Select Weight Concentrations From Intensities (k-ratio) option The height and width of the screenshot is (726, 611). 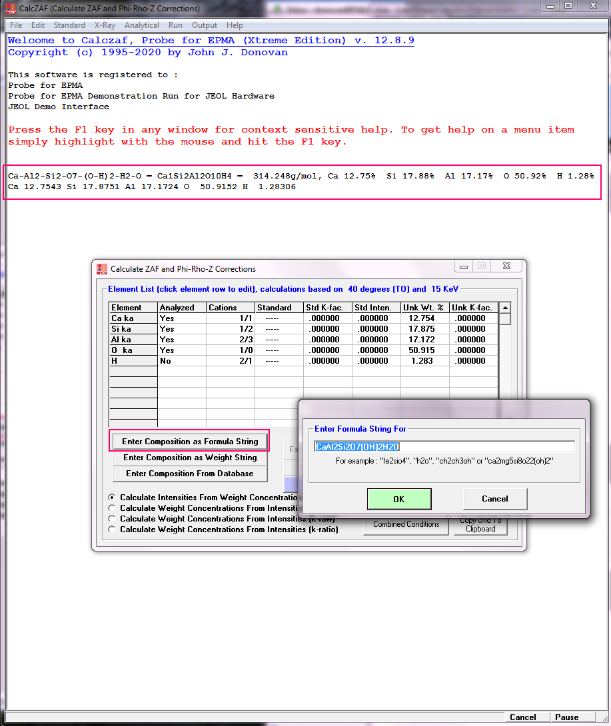tap(112, 530)
